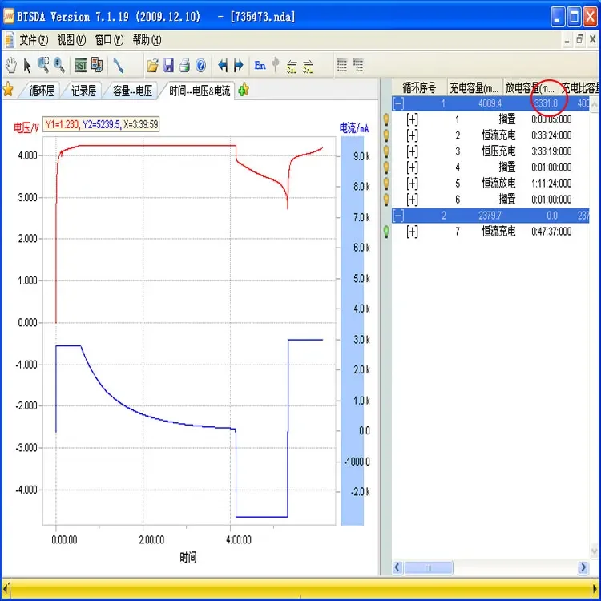The width and height of the screenshot is (601, 601).
Task: Toggle the green bulb beside step 7
Action: click(385, 232)
